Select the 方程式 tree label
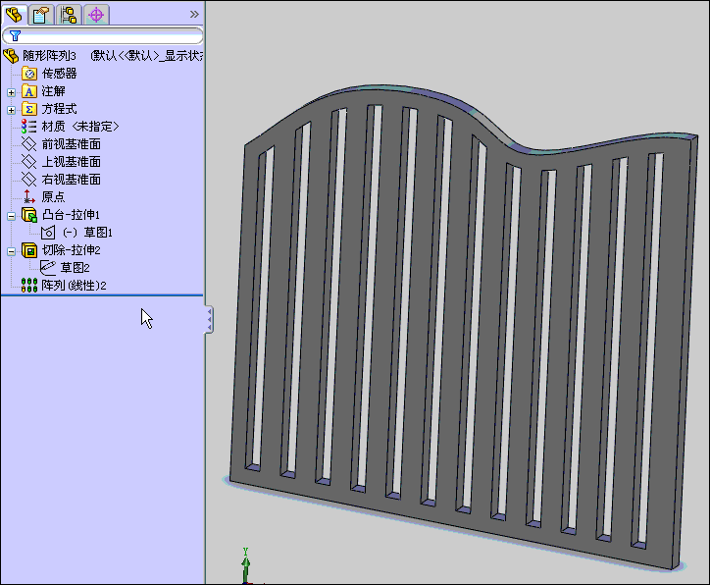 [59, 109]
